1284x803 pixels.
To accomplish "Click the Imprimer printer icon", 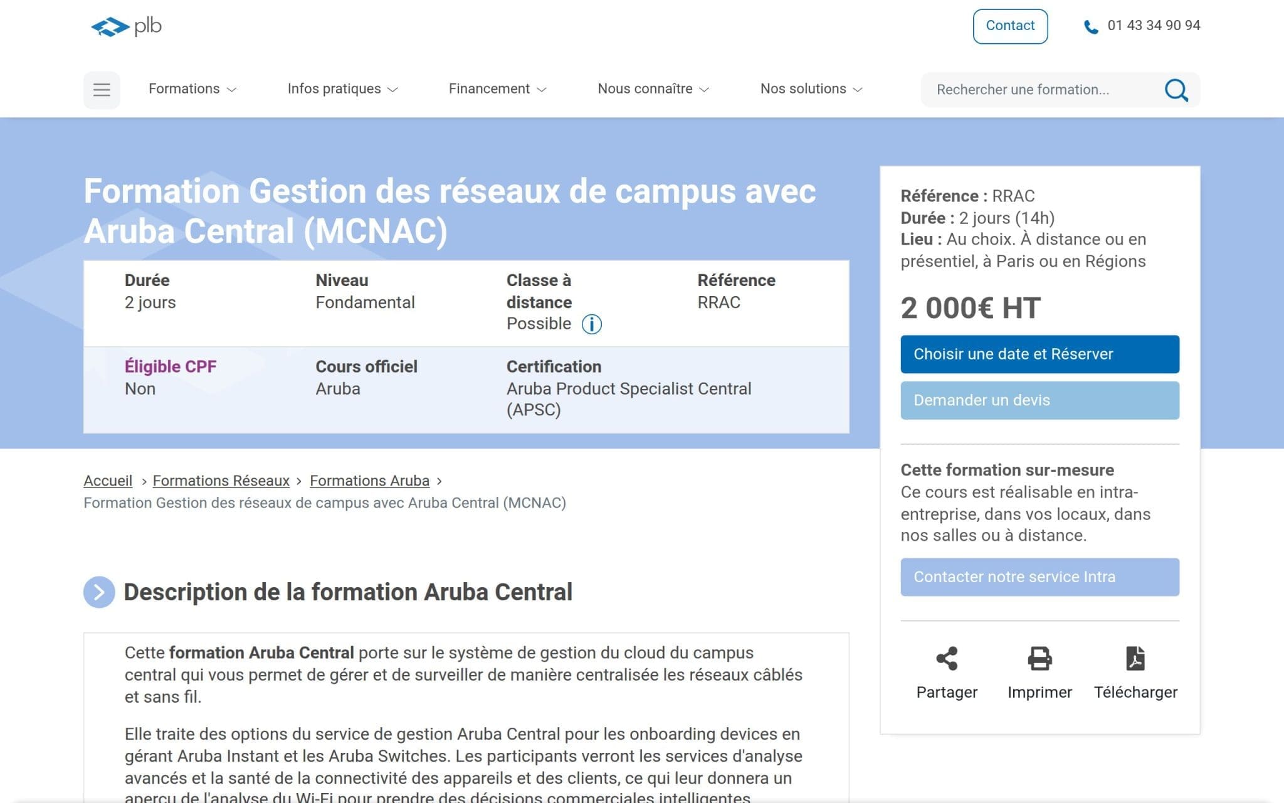I will tap(1039, 658).
